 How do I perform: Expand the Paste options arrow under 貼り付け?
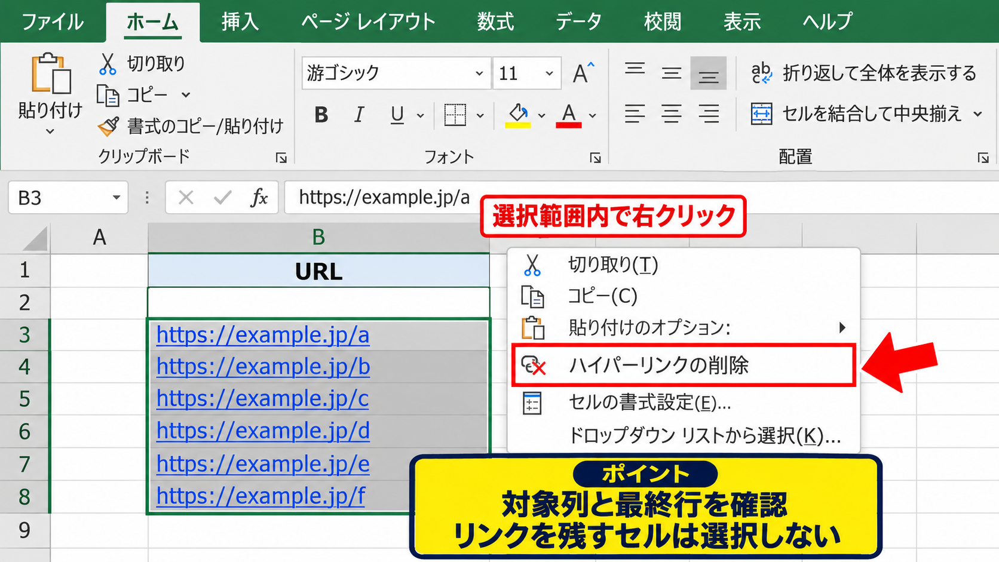[50, 131]
